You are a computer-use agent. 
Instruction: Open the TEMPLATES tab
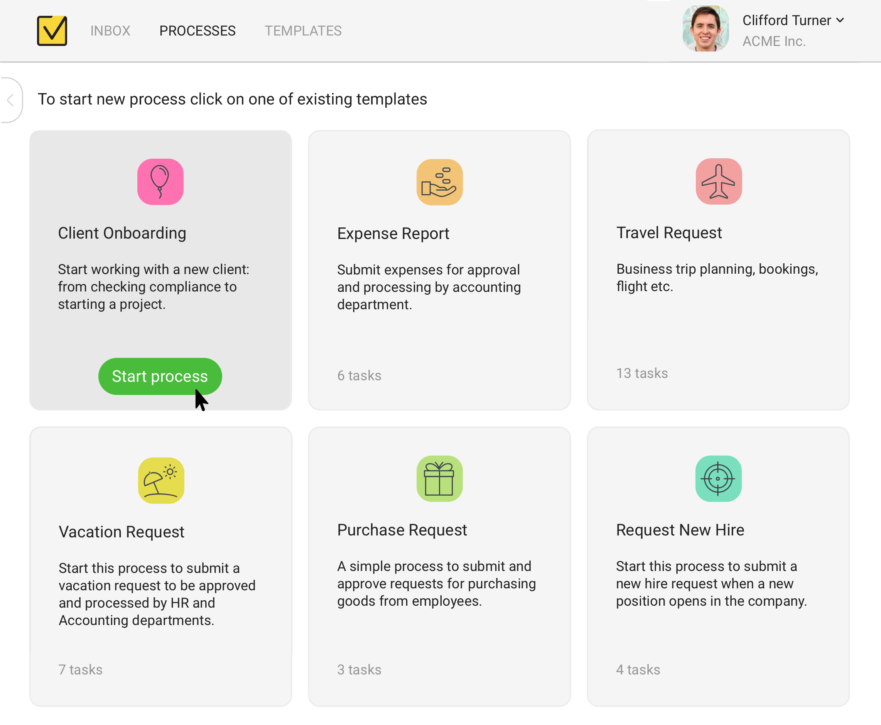coord(303,31)
